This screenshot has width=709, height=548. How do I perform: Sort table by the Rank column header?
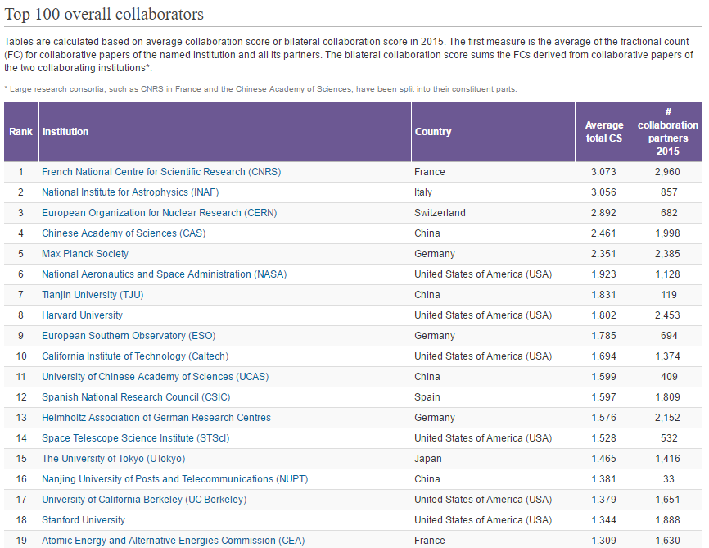(x=20, y=132)
